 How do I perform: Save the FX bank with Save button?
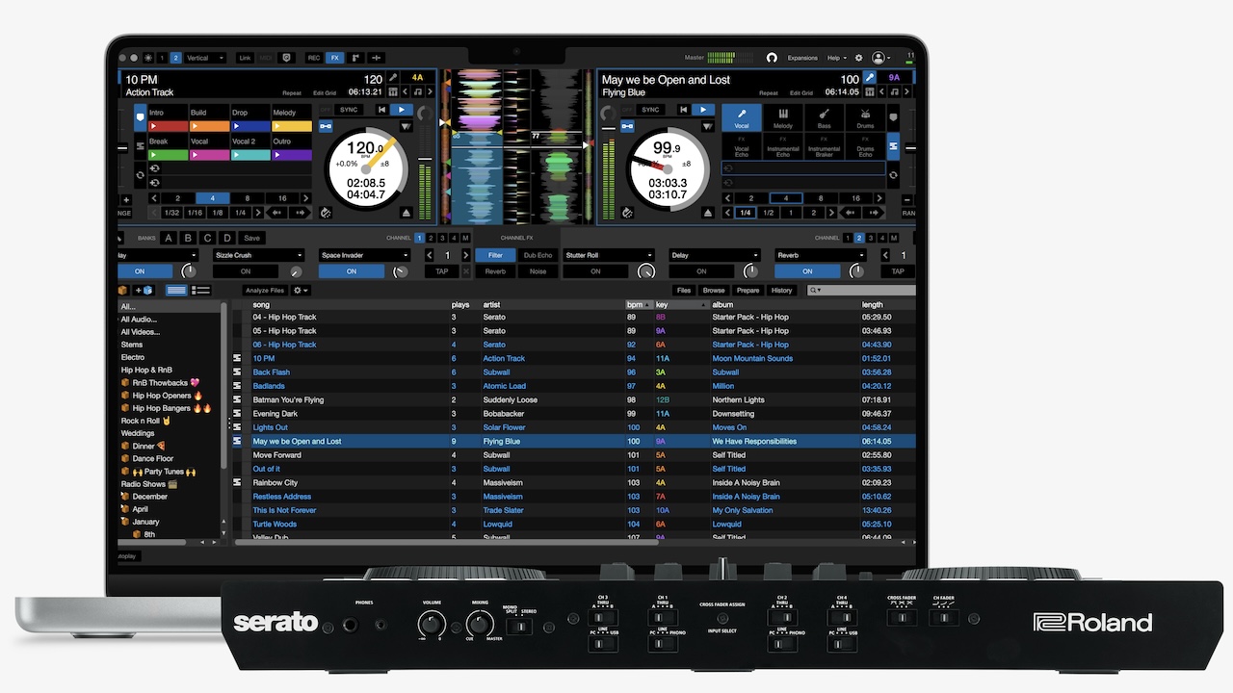251,238
